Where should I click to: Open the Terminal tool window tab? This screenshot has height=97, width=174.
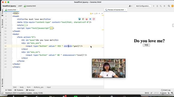click(x=30, y=90)
